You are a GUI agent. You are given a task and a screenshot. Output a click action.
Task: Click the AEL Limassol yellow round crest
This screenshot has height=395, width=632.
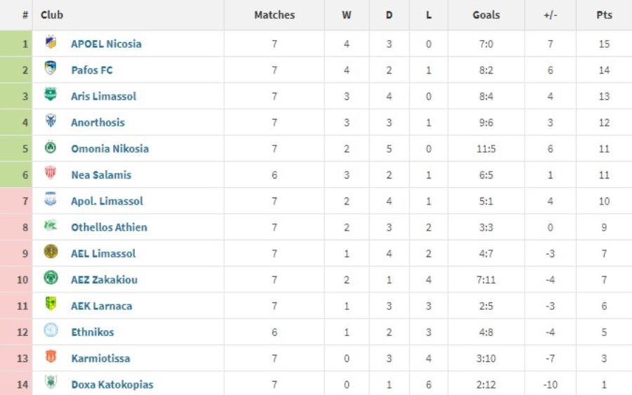click(x=51, y=252)
